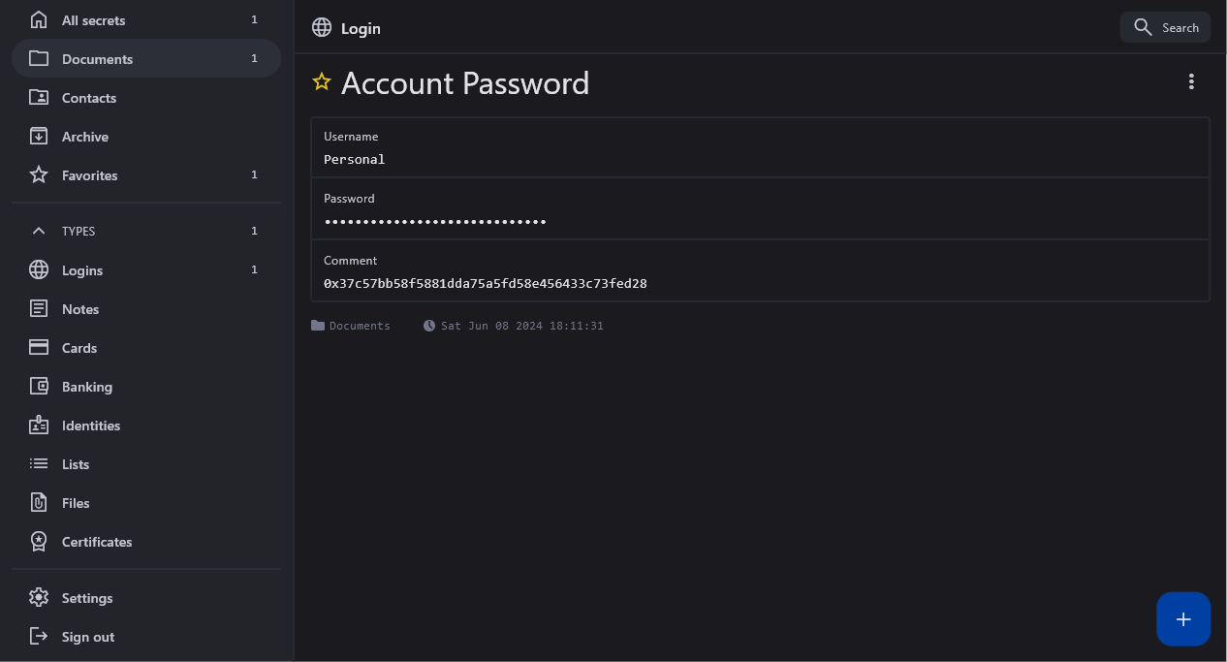Viewport: 1227px width, 662px height.
Task: Select the Notes type
Action: point(79,309)
